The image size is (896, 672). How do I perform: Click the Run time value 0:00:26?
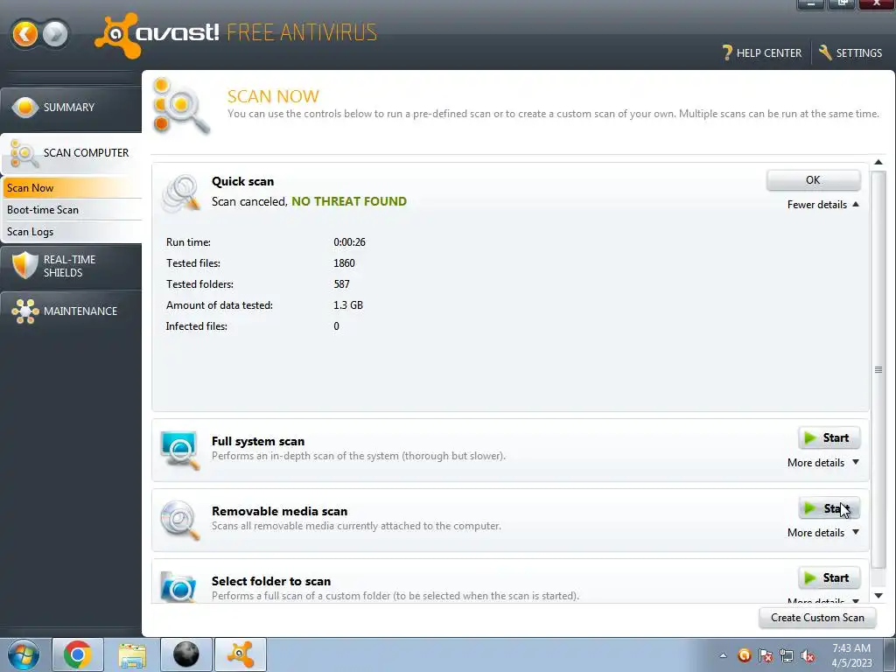coord(349,242)
